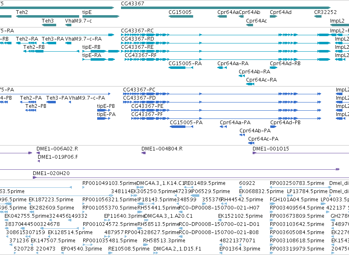Select the VhaM9.7-c gene label
The width and height of the screenshot is (349, 255).
click(78, 20)
